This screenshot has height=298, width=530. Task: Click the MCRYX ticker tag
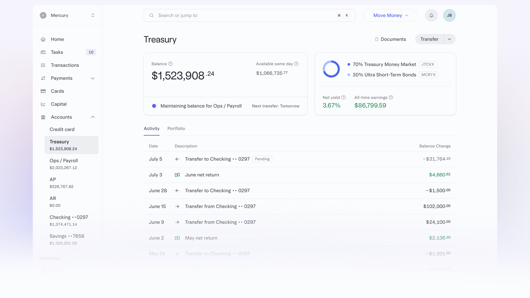[428, 75]
